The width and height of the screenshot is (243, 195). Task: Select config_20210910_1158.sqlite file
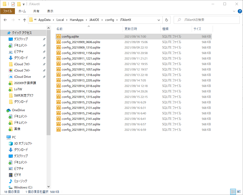click(81, 53)
